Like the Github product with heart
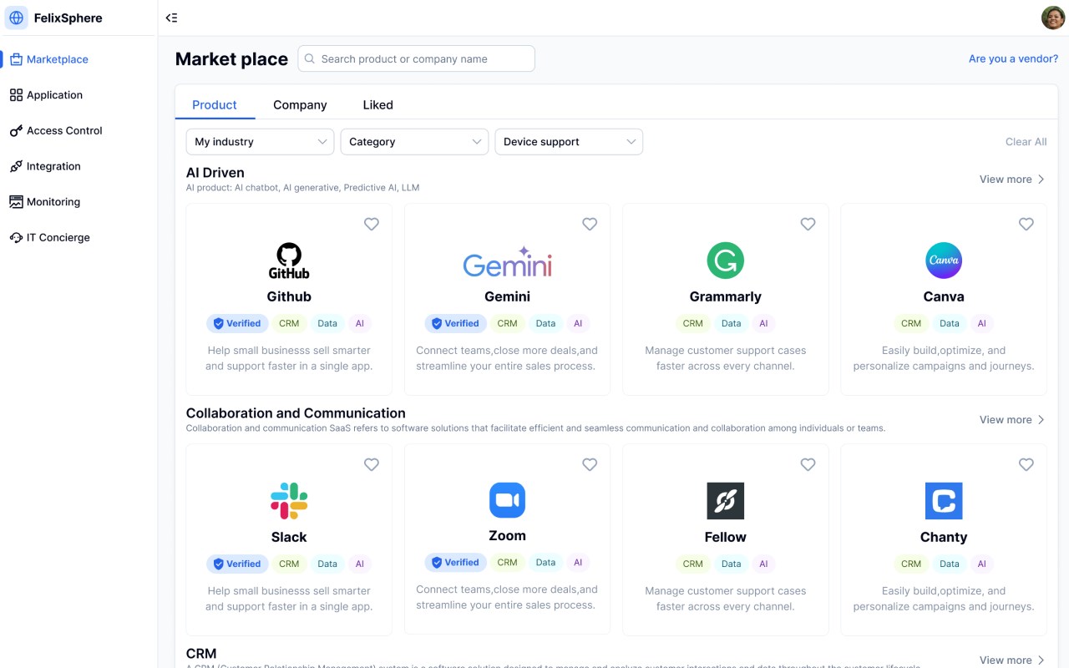 372,224
